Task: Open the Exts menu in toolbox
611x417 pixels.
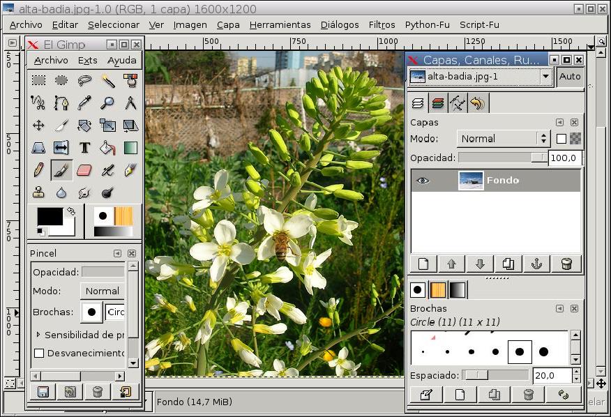Action: pos(88,61)
